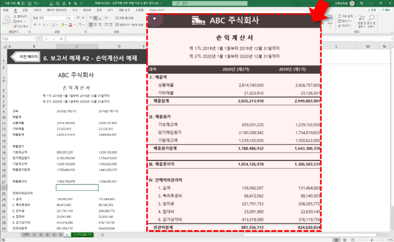Toggle middle vertical align
The width and height of the screenshot is (394, 242).
[x=95, y=18]
